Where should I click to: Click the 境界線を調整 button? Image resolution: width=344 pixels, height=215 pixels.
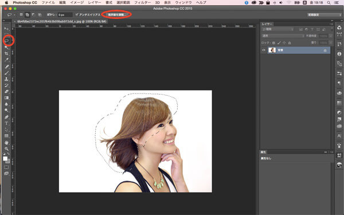coord(116,15)
